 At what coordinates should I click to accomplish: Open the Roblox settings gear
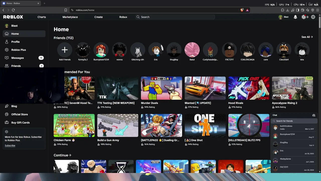click(x=313, y=17)
